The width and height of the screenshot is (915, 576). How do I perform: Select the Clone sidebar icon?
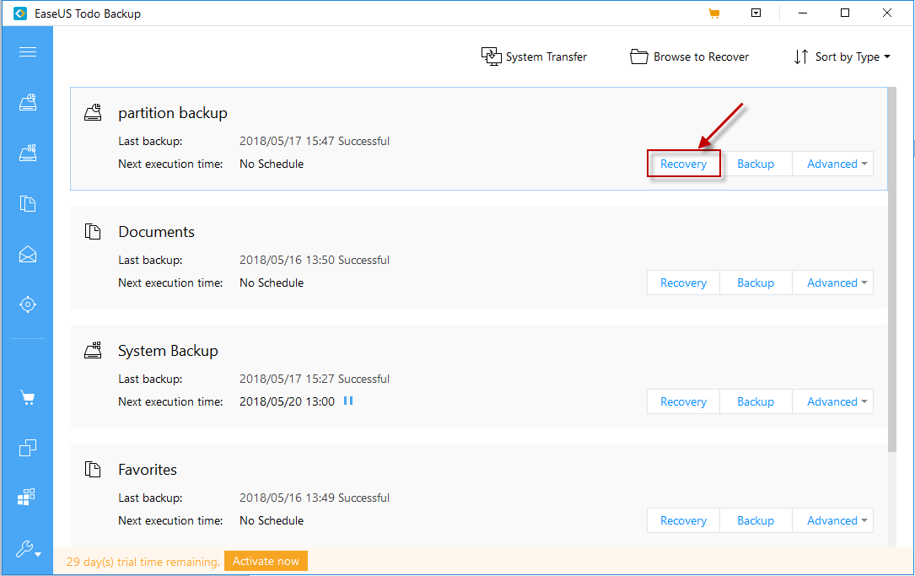[28, 448]
